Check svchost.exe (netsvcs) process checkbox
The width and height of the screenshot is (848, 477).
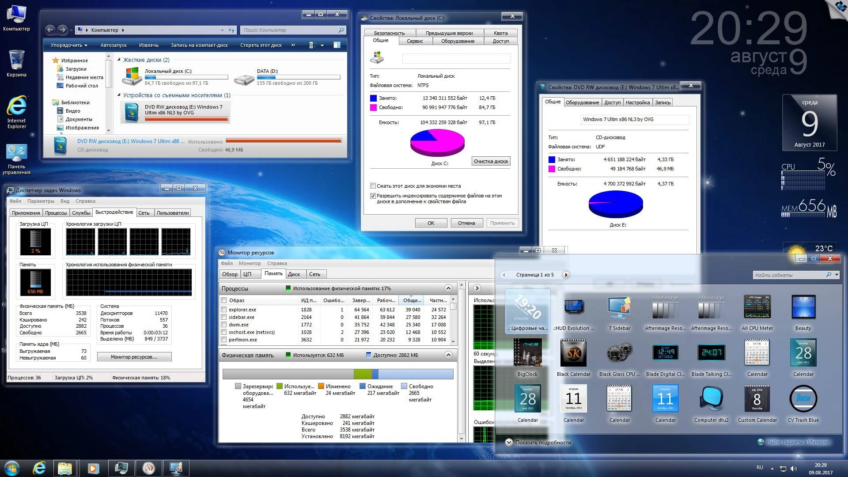click(x=224, y=332)
